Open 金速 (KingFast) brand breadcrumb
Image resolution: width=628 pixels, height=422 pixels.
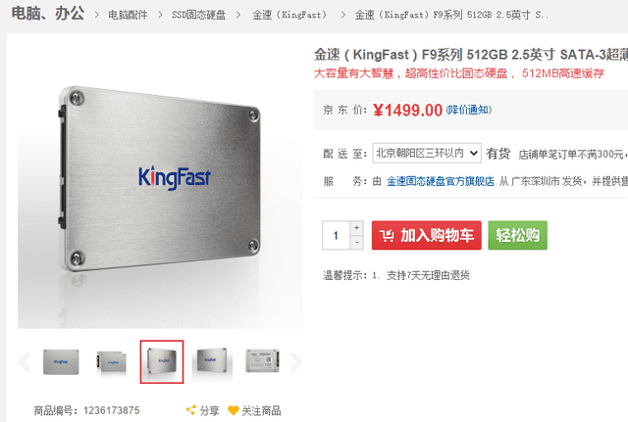(289, 16)
